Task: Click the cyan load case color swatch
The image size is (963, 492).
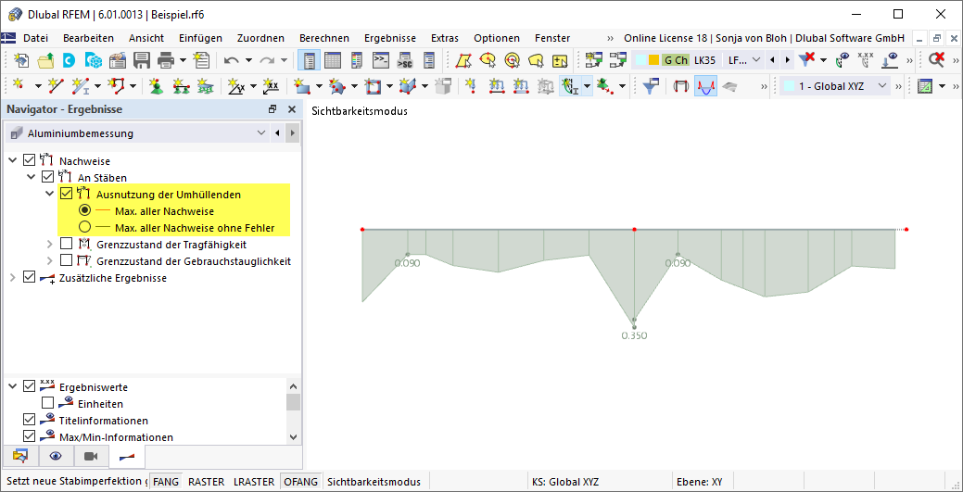Action: tap(640, 60)
